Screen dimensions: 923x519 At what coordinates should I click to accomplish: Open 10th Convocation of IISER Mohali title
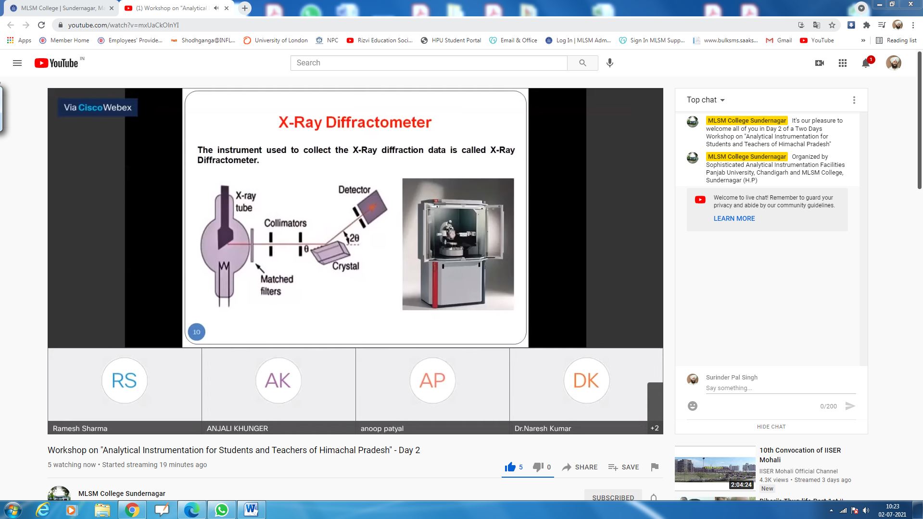(x=800, y=455)
